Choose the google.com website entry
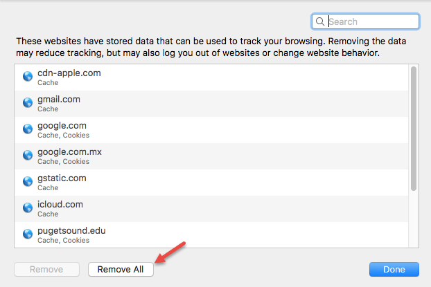This screenshot has height=287, width=431. coord(211,130)
